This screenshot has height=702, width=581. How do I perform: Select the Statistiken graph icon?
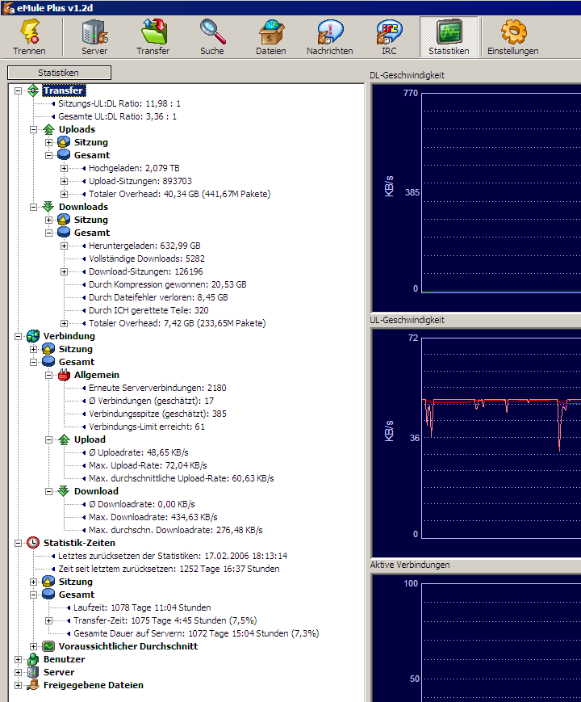tap(449, 32)
